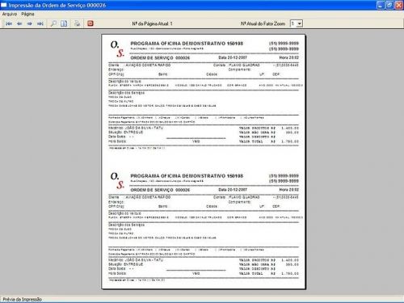Minimize the print preview window
This screenshot has width=404, height=303.
pos(381,5)
